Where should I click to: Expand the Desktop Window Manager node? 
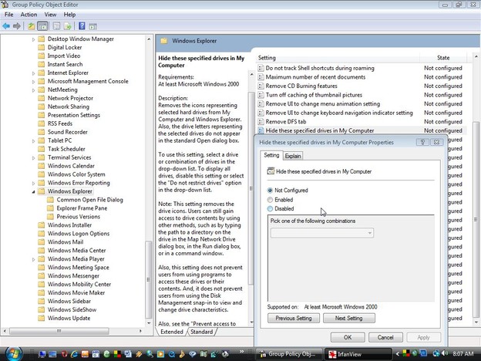[33, 39]
